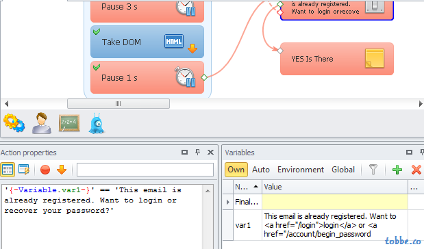Image resolution: width=424 pixels, height=249 pixels.
Task: Click the filter funnel icon in Variables
Action: [x=373, y=170]
